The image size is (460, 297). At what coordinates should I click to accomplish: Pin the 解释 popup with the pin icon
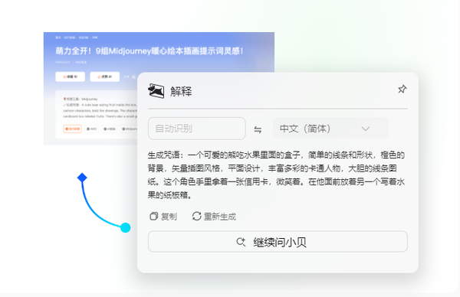coord(402,89)
